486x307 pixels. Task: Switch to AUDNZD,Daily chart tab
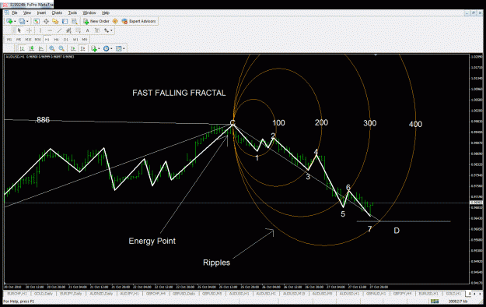coord(101,294)
